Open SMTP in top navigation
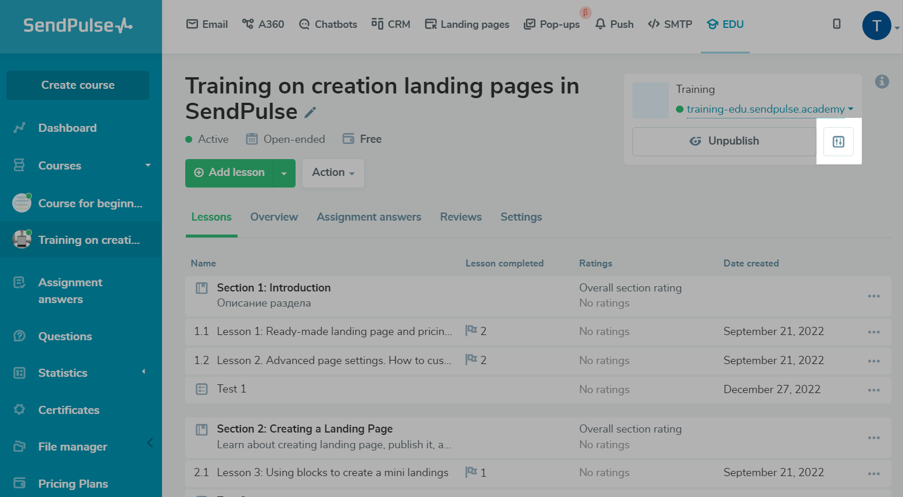 pyautogui.click(x=670, y=24)
